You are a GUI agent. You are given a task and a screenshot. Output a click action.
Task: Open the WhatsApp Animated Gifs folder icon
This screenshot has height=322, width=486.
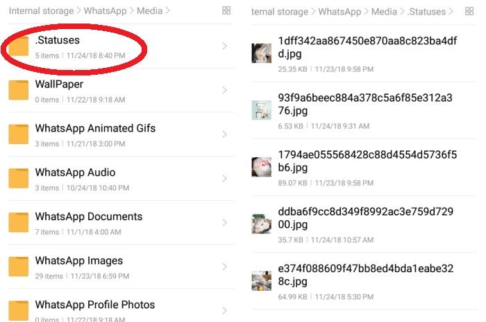19,134
